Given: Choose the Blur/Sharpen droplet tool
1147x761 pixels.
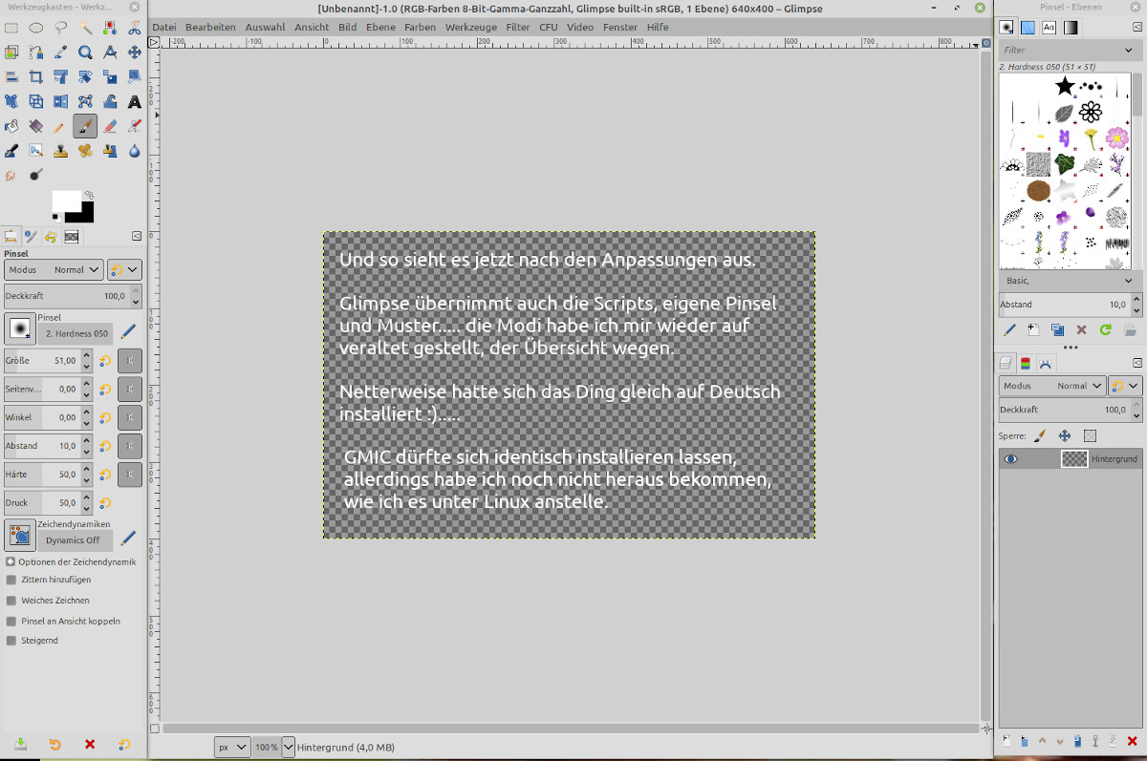Looking at the screenshot, I should [135, 150].
